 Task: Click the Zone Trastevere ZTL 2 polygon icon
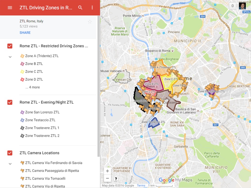click(22, 136)
